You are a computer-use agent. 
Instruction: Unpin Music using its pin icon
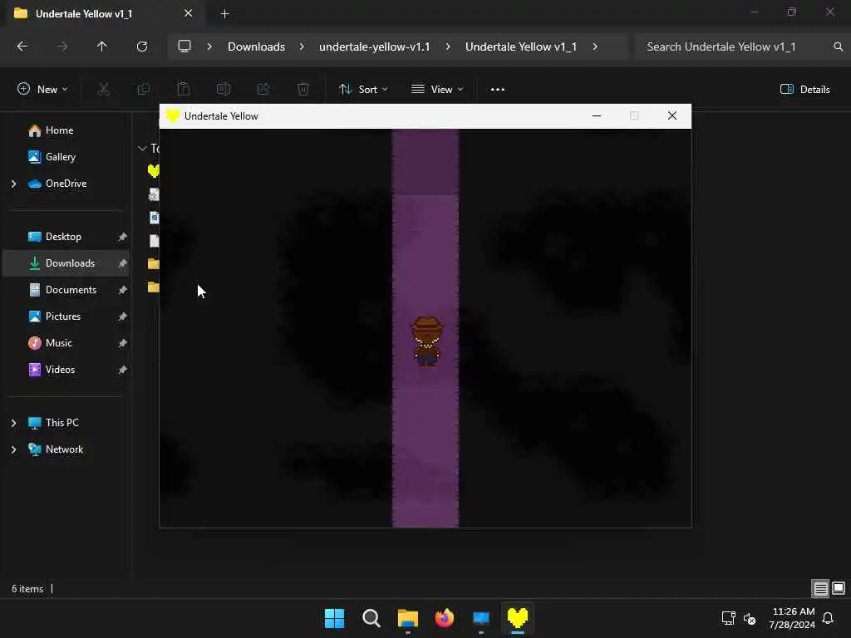point(123,343)
